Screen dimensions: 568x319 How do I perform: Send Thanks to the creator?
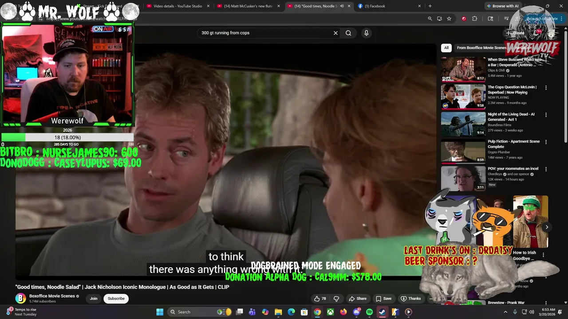click(x=411, y=299)
